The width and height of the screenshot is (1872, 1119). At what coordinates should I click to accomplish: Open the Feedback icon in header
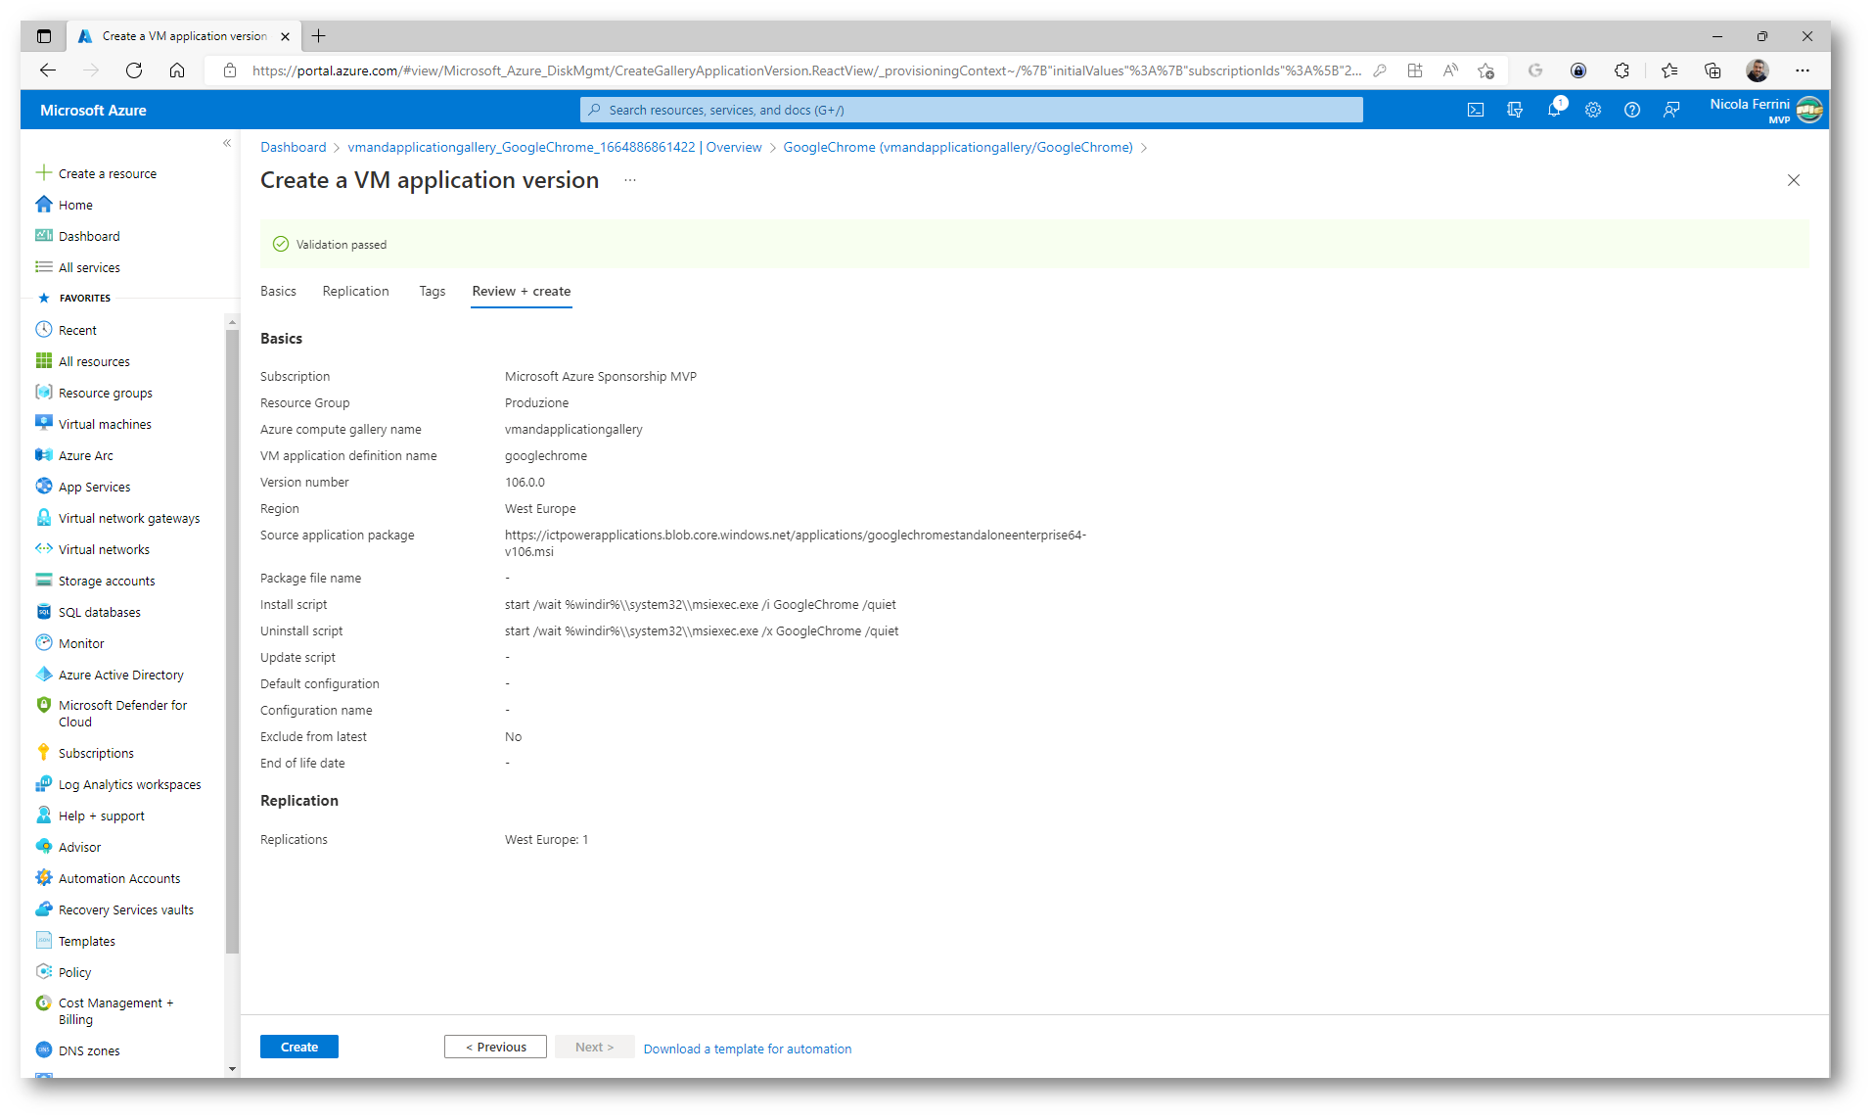1671,110
